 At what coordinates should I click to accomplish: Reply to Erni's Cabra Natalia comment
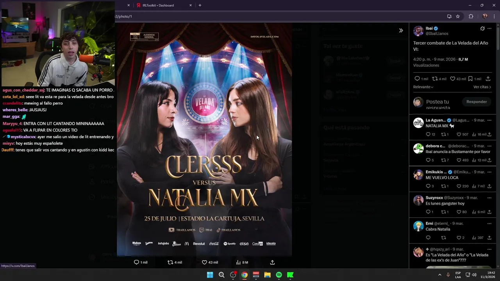point(428,238)
